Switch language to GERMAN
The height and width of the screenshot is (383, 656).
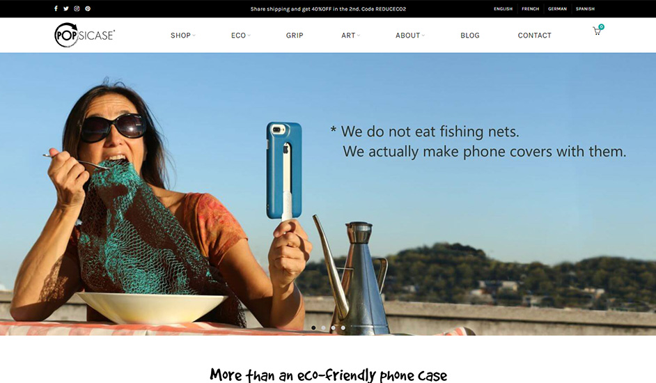click(x=557, y=9)
